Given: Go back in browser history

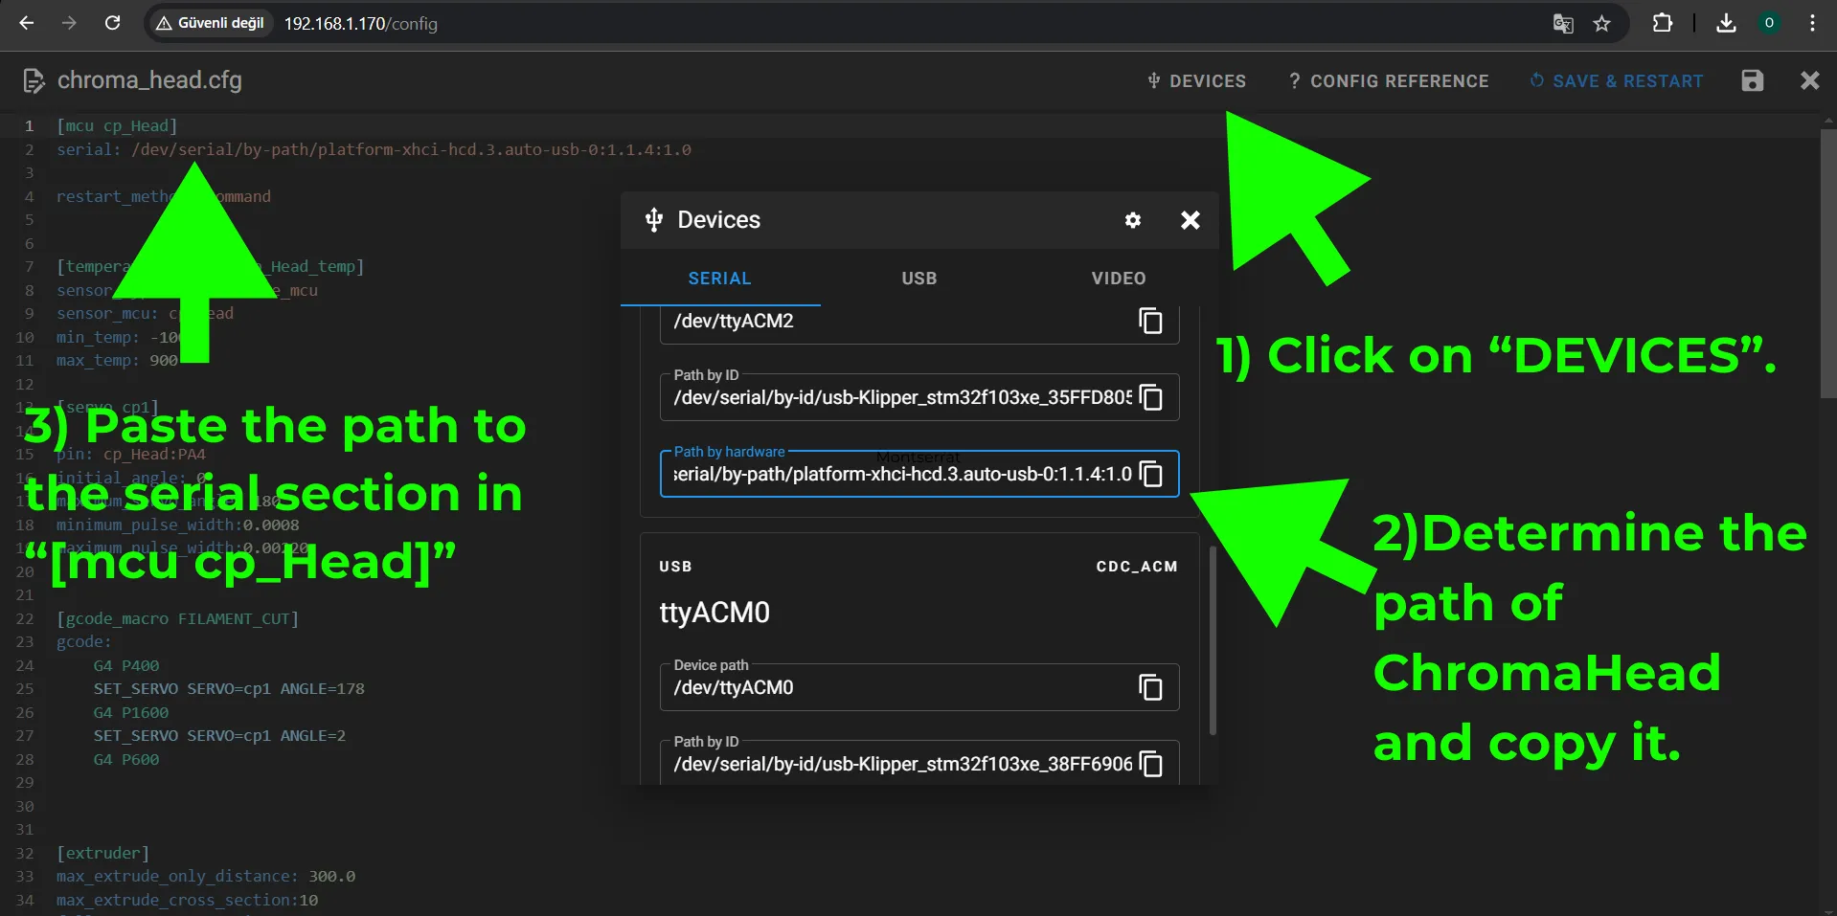Looking at the screenshot, I should point(27,23).
